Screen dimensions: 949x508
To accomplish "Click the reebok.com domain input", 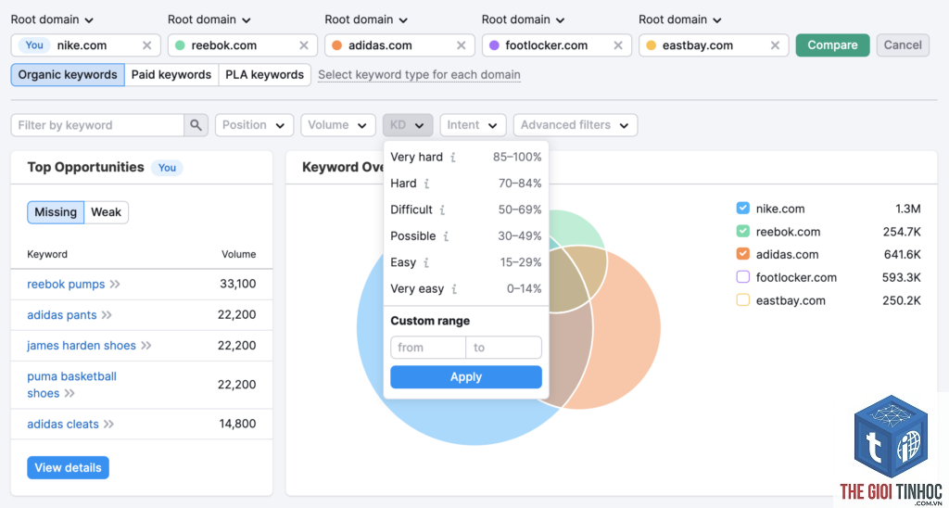I will [242, 45].
